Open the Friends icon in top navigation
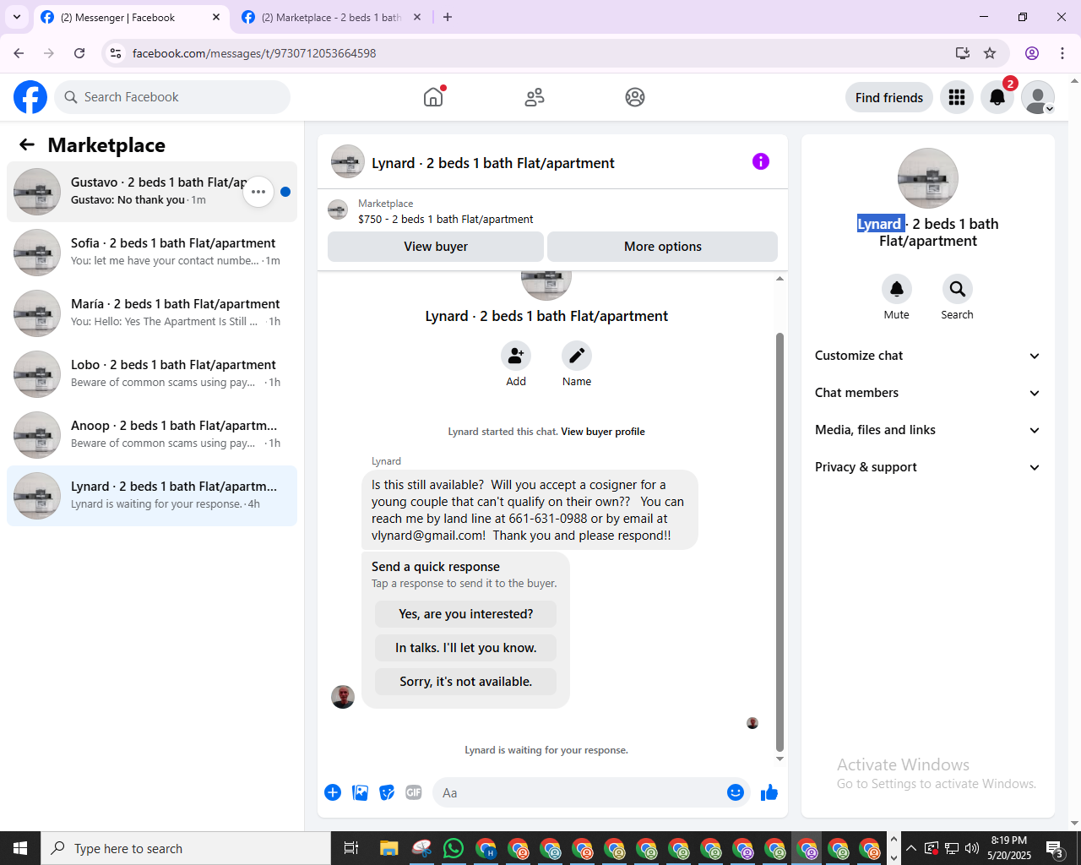The width and height of the screenshot is (1081, 865). coord(535,97)
